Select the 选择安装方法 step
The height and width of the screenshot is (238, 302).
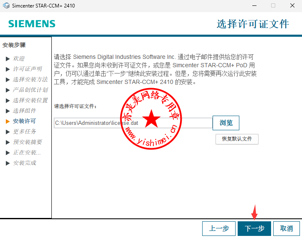click(x=30, y=79)
